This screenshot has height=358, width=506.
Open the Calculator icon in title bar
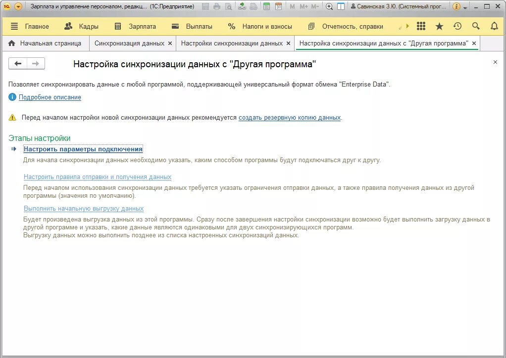(266, 6)
